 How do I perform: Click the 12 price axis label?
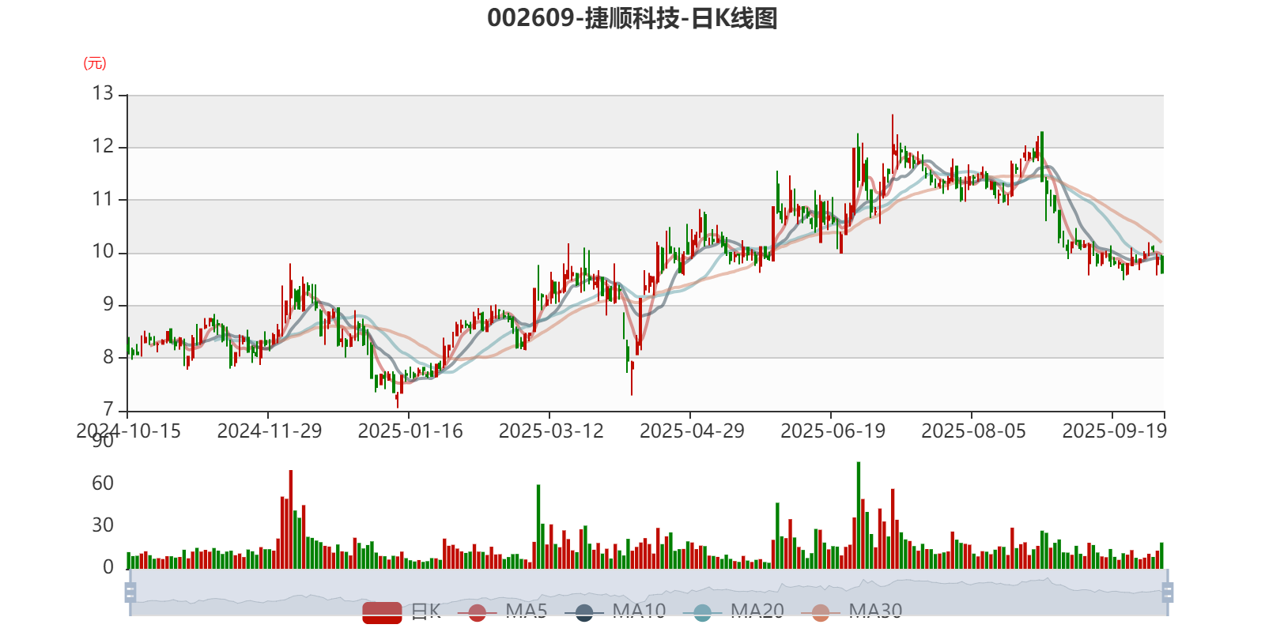click(x=103, y=147)
